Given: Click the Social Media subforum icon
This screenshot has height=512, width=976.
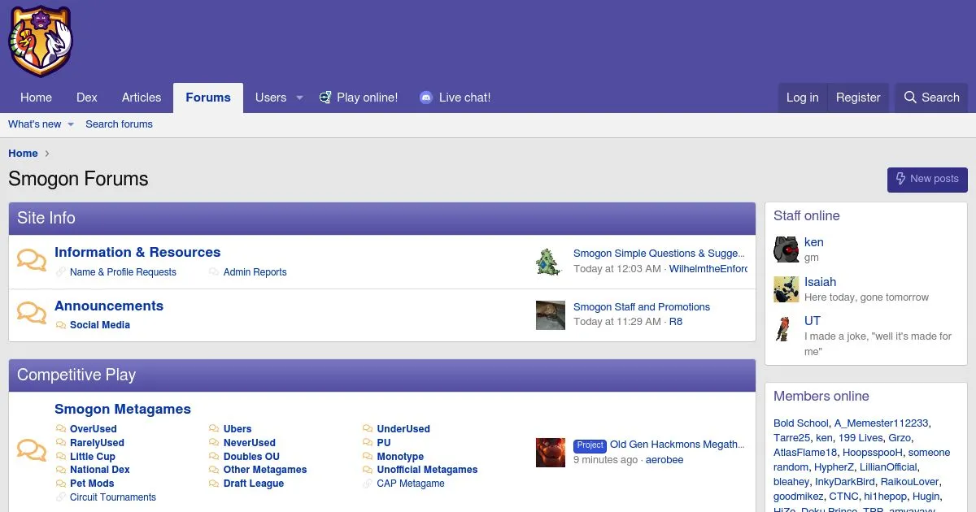Looking at the screenshot, I should point(61,325).
